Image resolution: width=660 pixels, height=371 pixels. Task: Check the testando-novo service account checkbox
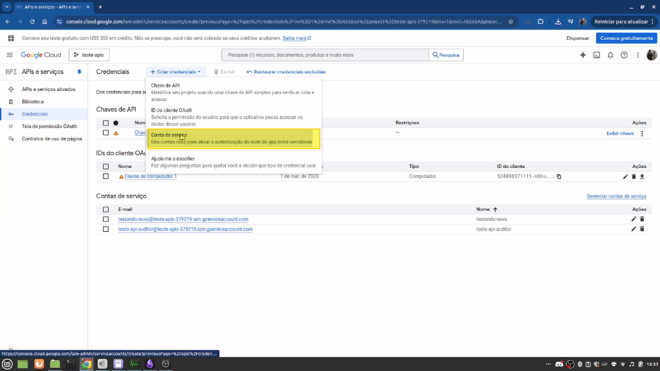point(106,219)
